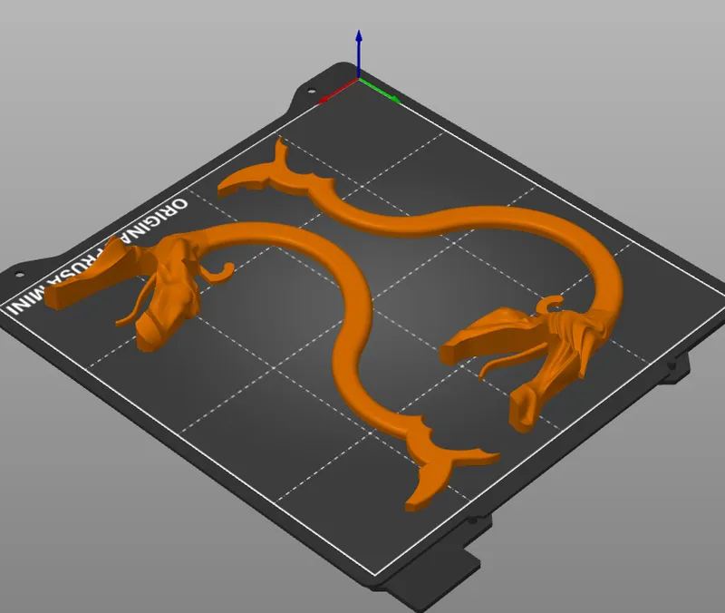Click the green Y-axis arrow
The width and height of the screenshot is (725, 613).
(x=385, y=92)
